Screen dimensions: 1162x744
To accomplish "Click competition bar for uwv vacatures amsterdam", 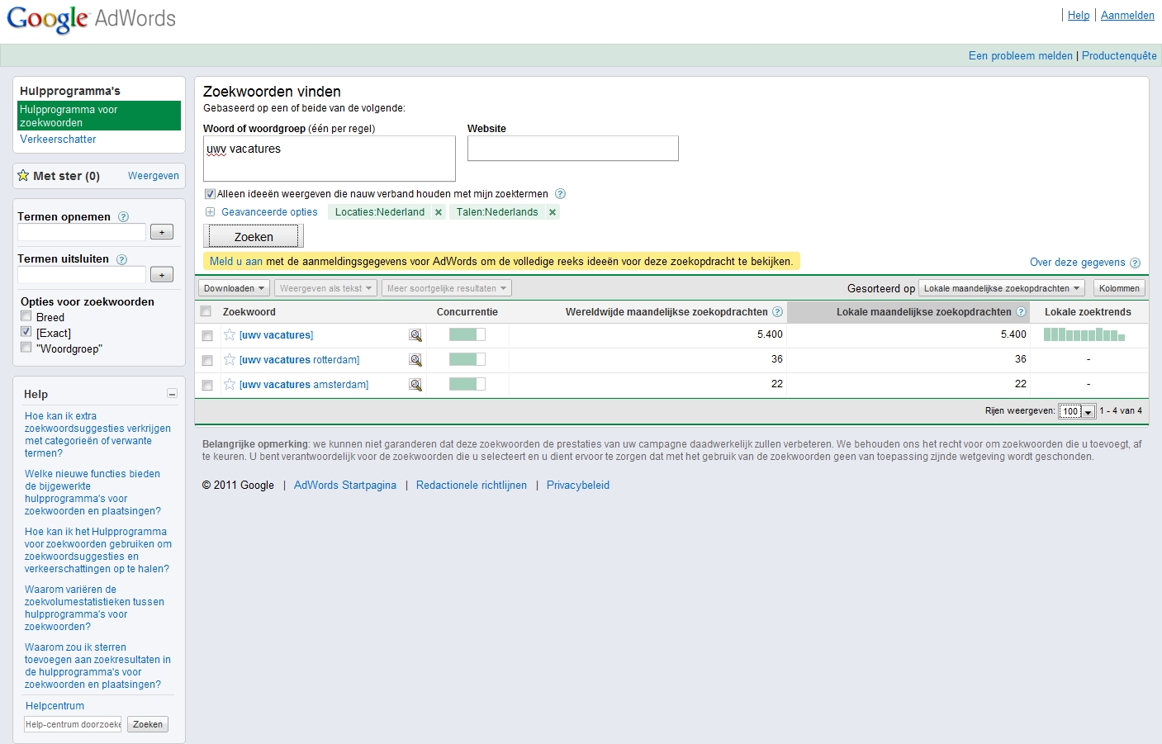I will (467, 384).
